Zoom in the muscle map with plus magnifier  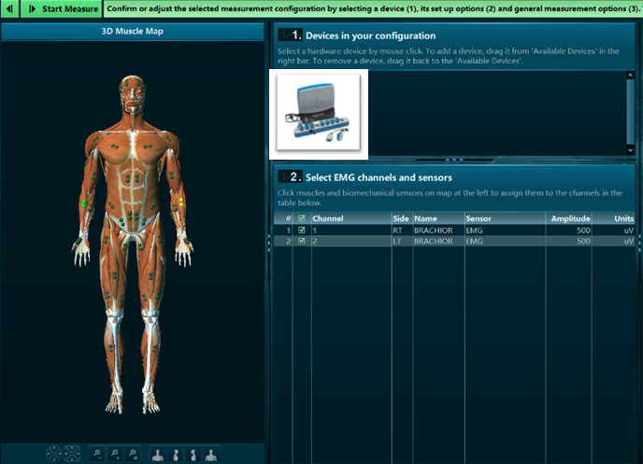(x=115, y=454)
